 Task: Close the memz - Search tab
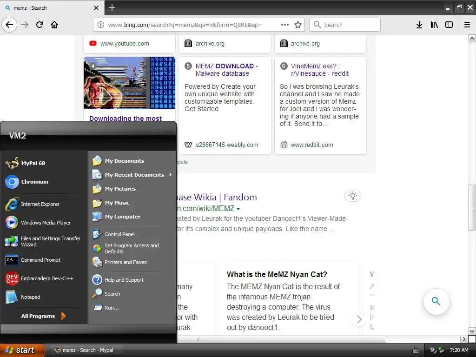coord(96,8)
